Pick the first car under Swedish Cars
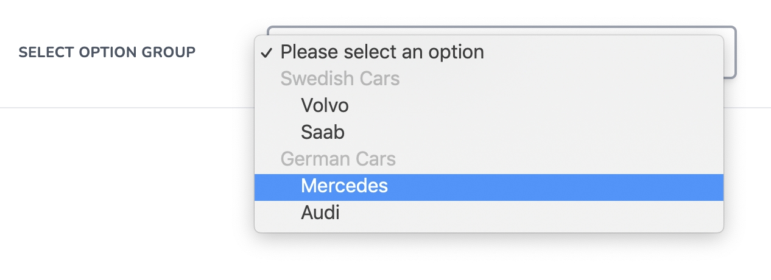 click(325, 105)
